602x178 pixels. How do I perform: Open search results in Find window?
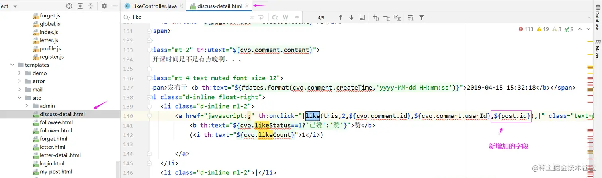coord(362,17)
